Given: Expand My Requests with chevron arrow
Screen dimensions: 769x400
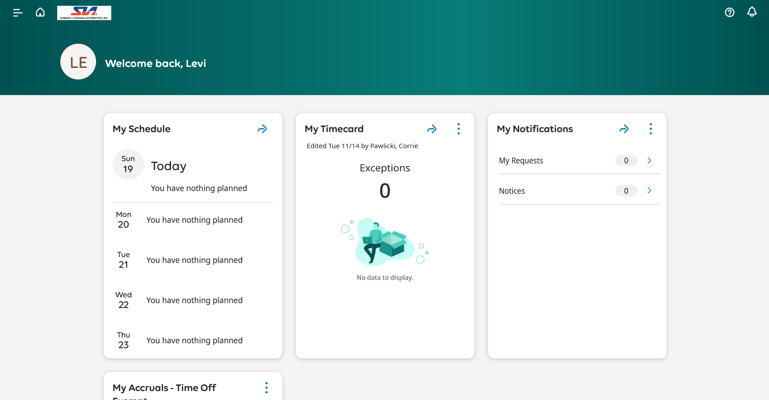Looking at the screenshot, I should click(x=649, y=161).
